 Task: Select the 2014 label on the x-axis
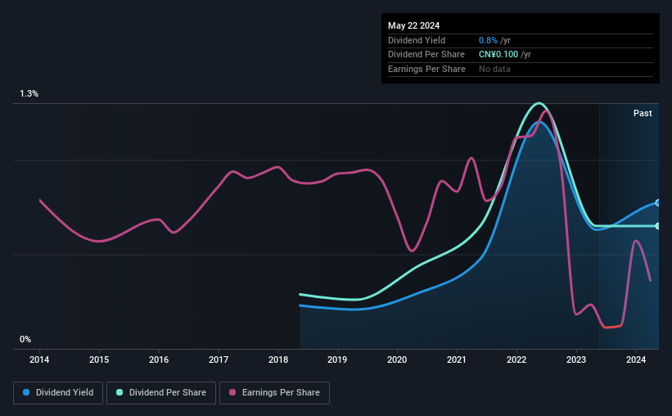tap(39, 359)
